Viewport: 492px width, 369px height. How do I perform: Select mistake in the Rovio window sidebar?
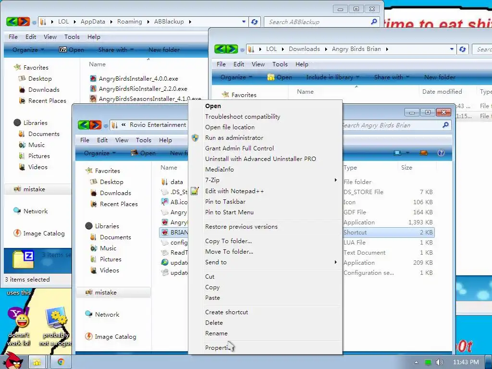click(x=113, y=293)
